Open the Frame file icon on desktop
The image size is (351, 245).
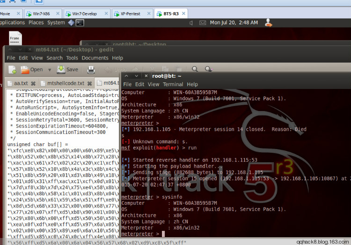tap(15, 38)
